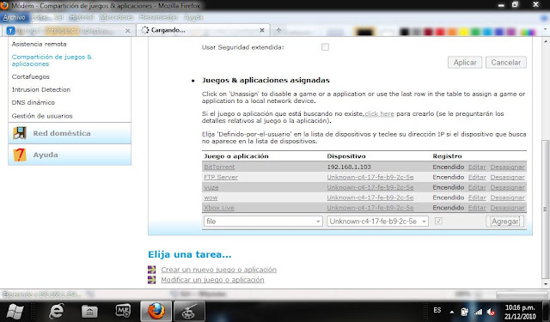The width and height of the screenshot is (550, 322).
Task: Open the Marcadores menu
Action: click(x=116, y=17)
